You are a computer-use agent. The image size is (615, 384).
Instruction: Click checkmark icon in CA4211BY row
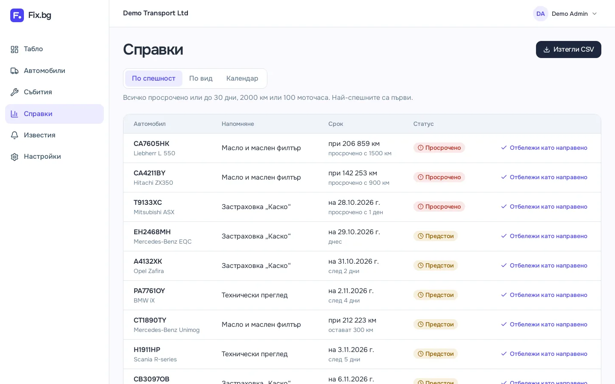(x=504, y=177)
